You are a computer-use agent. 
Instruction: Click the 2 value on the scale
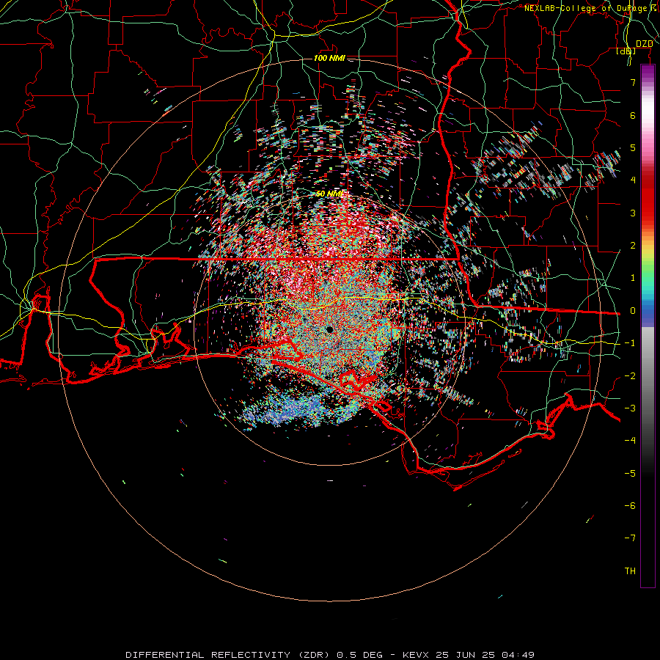coord(633,246)
